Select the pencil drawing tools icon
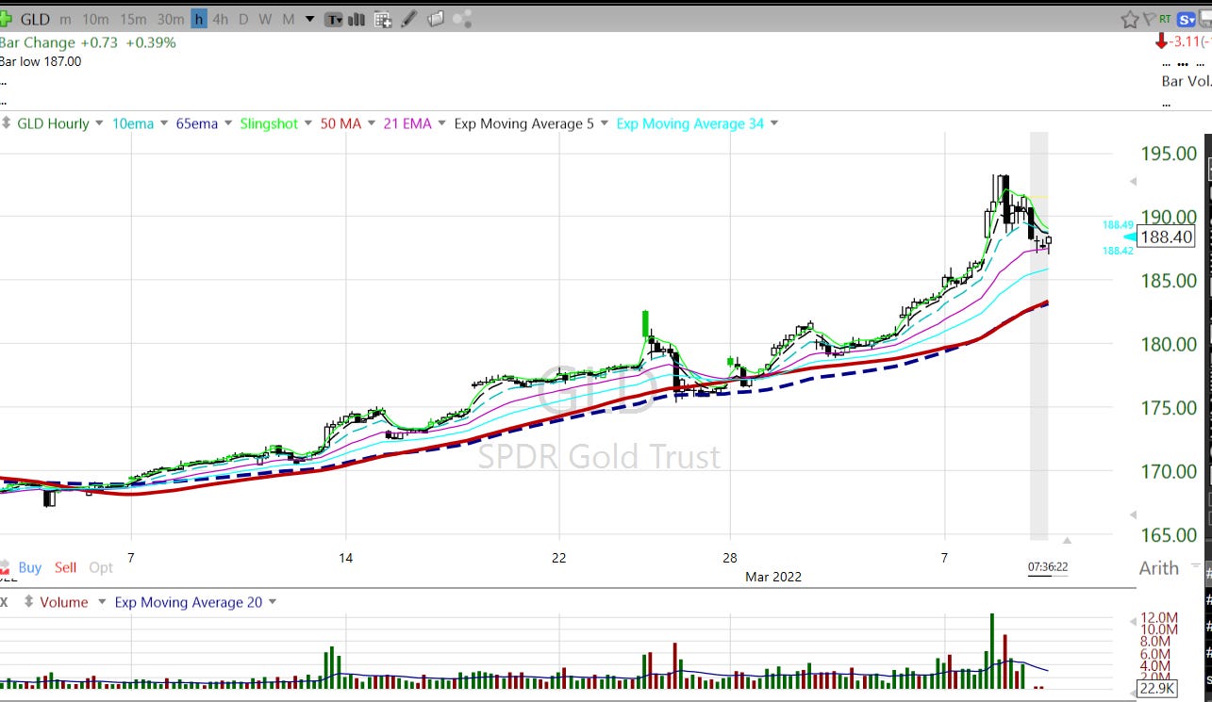This screenshot has height=702, width=1212. pyautogui.click(x=409, y=19)
